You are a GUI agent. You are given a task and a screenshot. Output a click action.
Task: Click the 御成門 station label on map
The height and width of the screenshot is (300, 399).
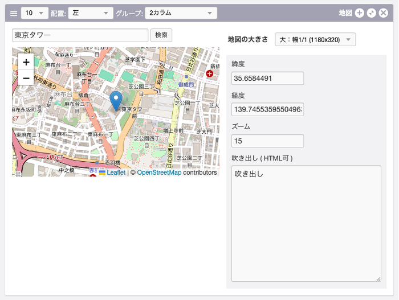click(186, 84)
